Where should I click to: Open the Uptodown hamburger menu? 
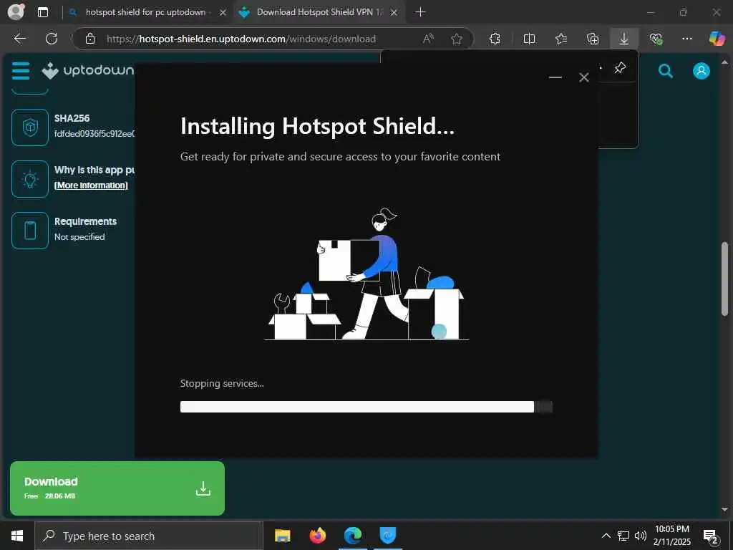pos(21,71)
